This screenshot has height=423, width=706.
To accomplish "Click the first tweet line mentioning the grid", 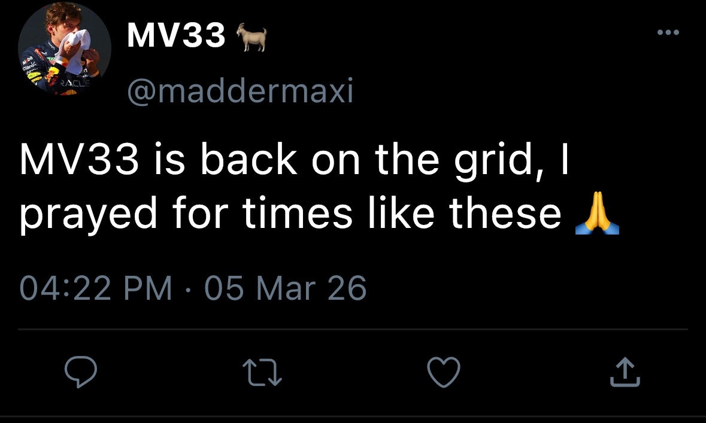I will coord(293,162).
